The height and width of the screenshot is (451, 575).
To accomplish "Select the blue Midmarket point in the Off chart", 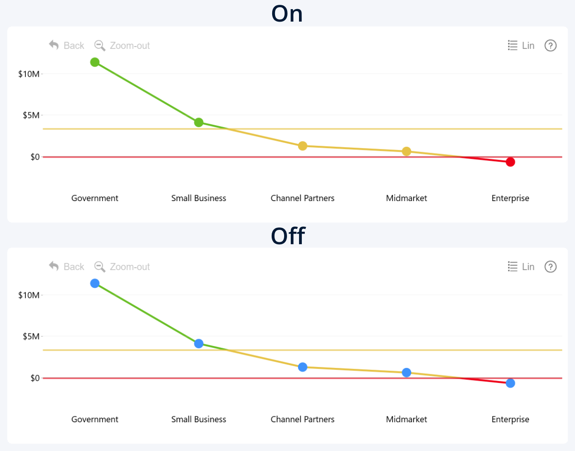I will coord(406,372).
